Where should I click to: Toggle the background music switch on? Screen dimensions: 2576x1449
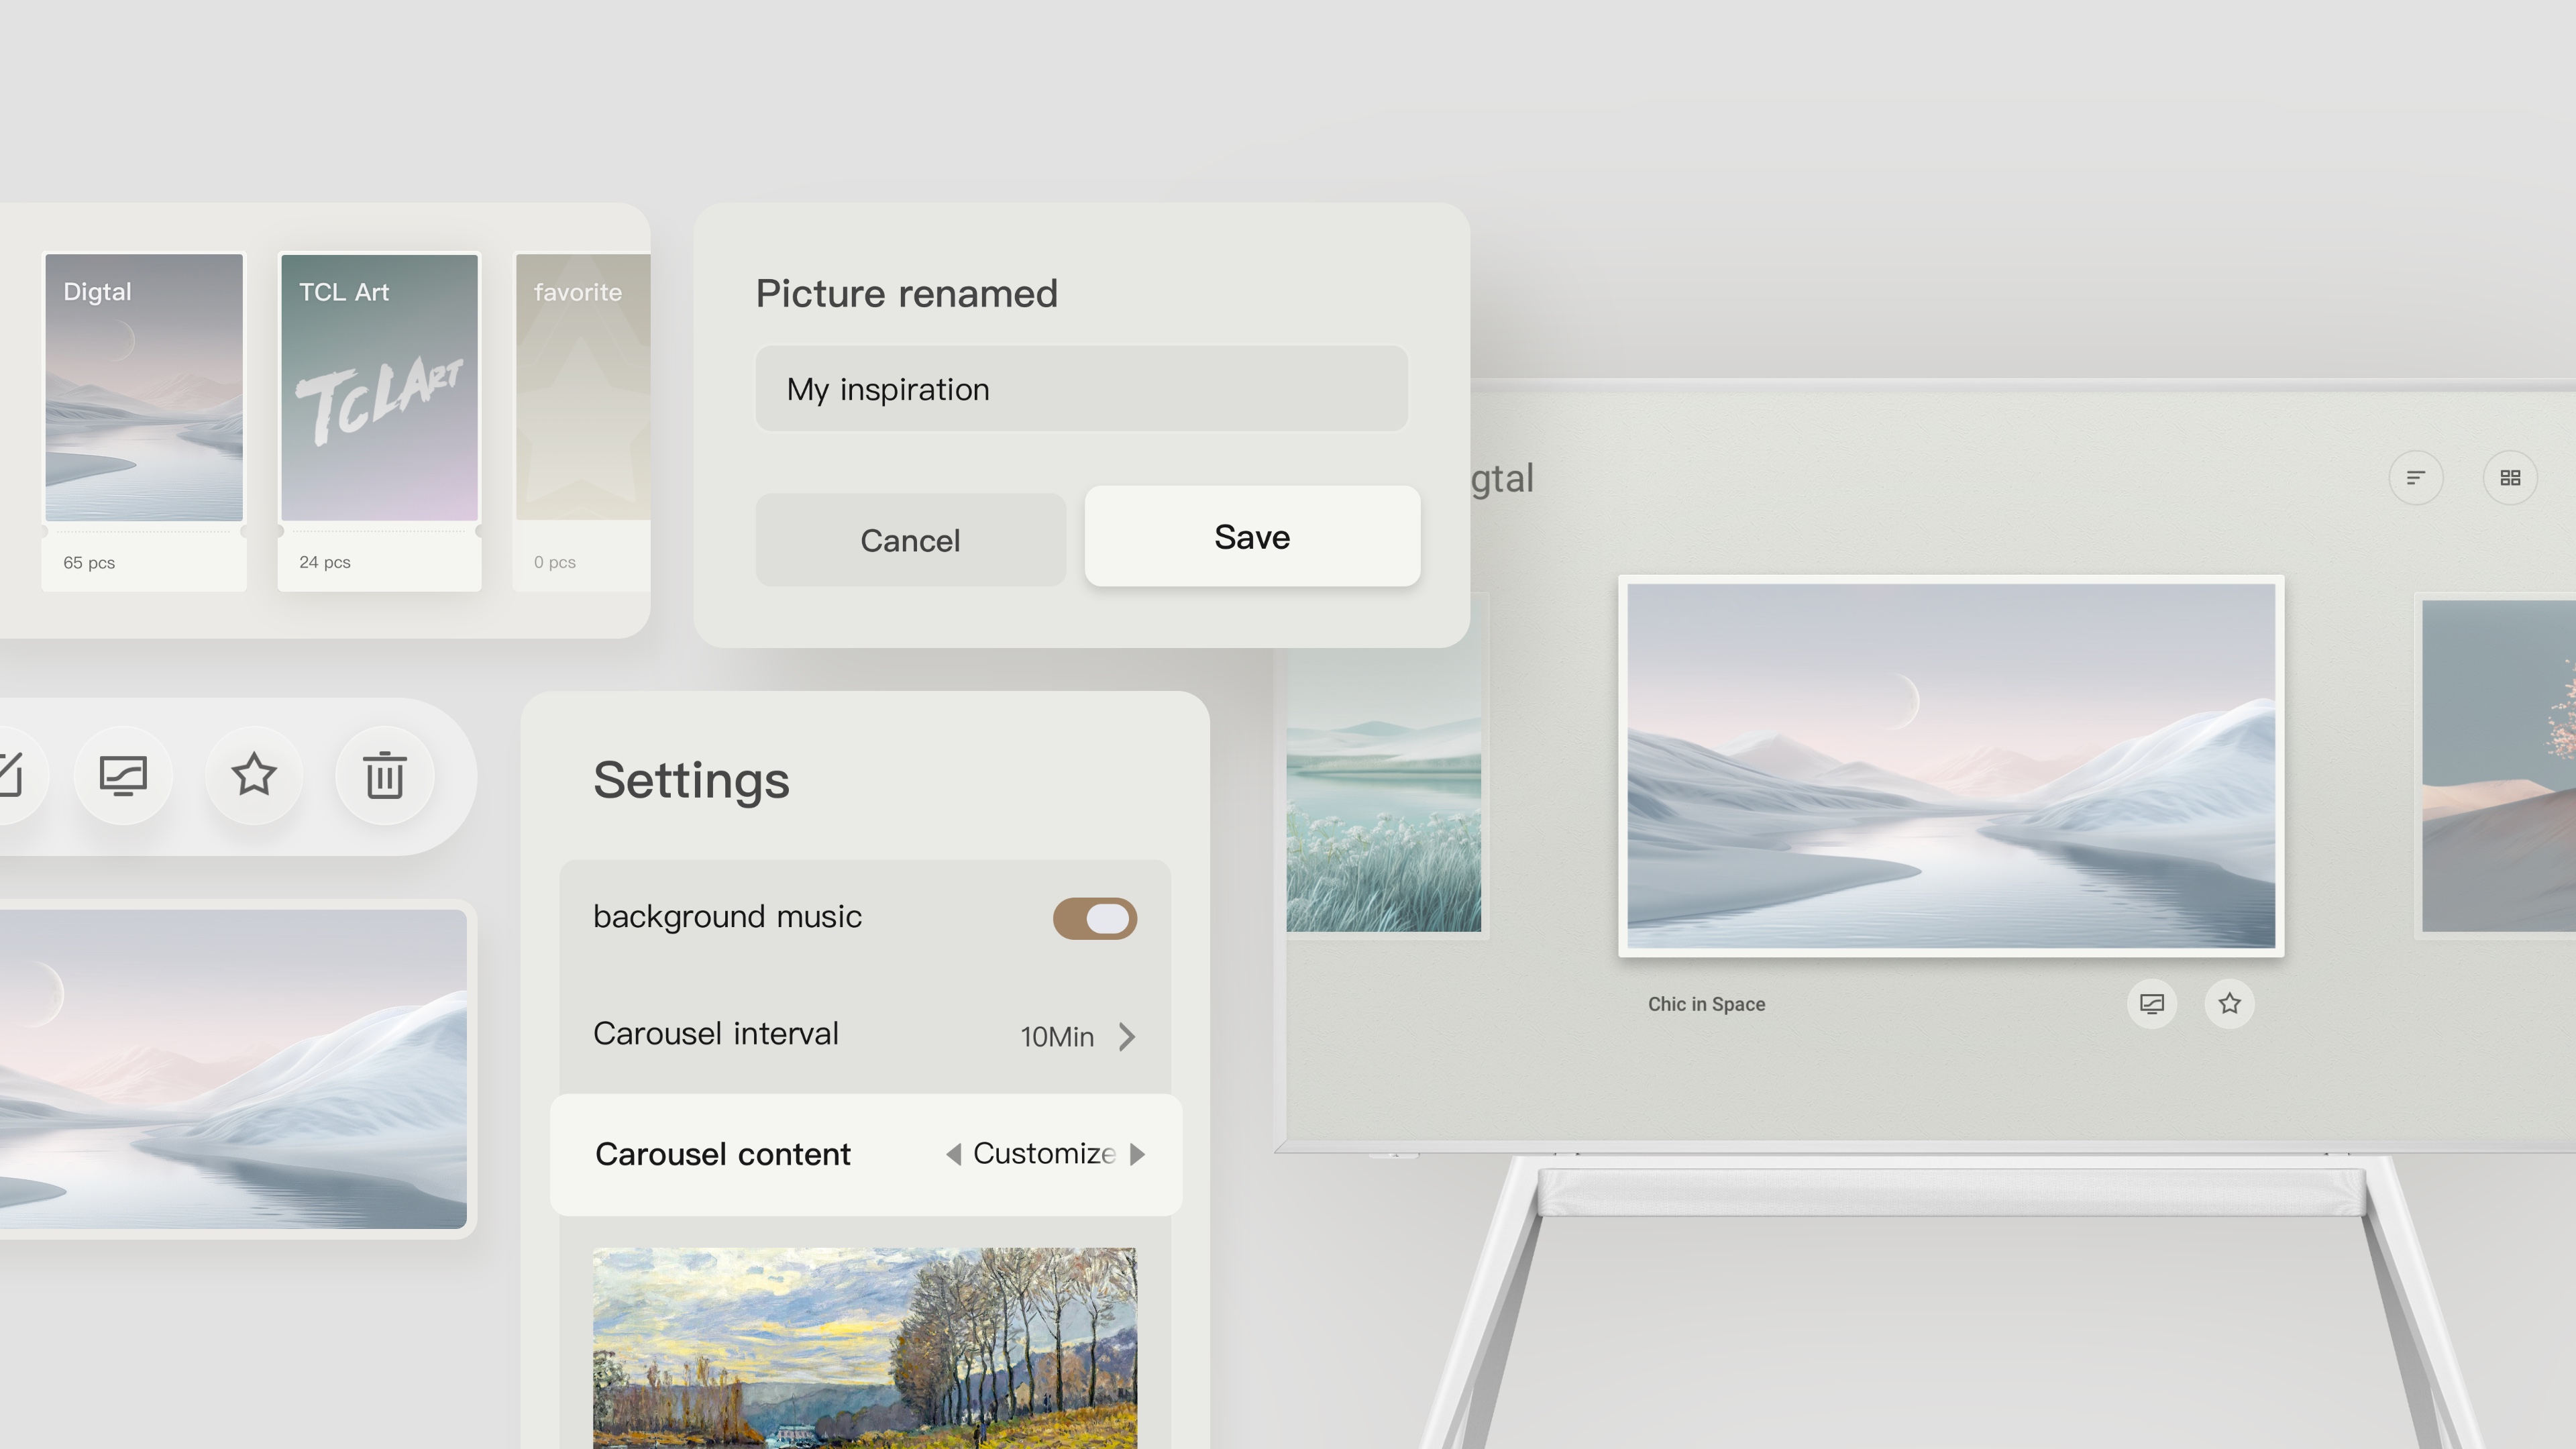[1091, 916]
